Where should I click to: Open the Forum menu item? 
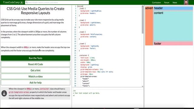[167, 2]
